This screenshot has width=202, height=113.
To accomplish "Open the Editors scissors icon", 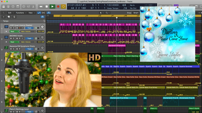I will point(33,7).
